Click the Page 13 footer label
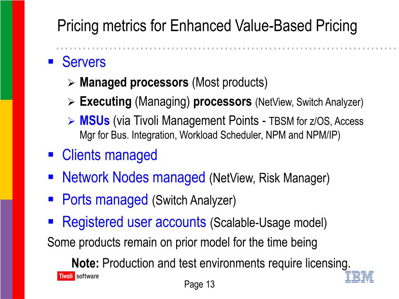This screenshot has height=299, width=399. [199, 284]
